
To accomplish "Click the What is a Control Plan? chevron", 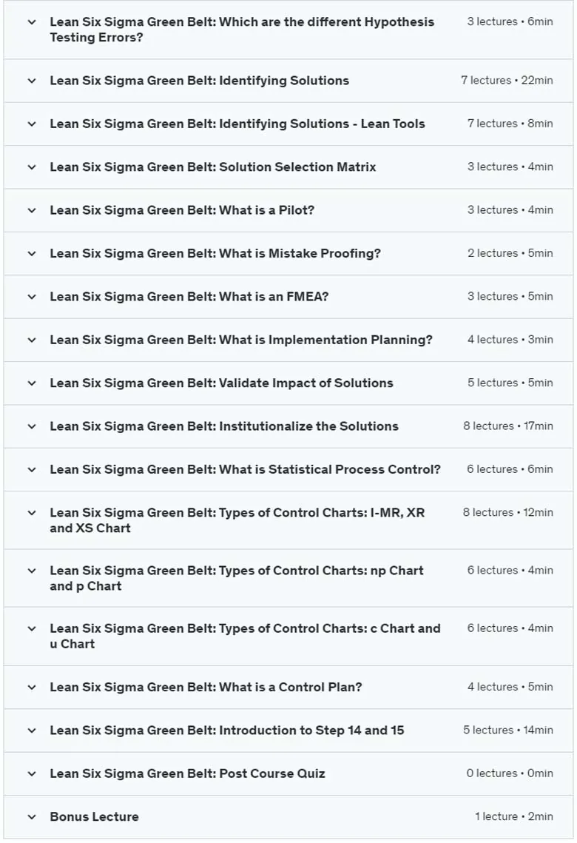I will pos(32,687).
